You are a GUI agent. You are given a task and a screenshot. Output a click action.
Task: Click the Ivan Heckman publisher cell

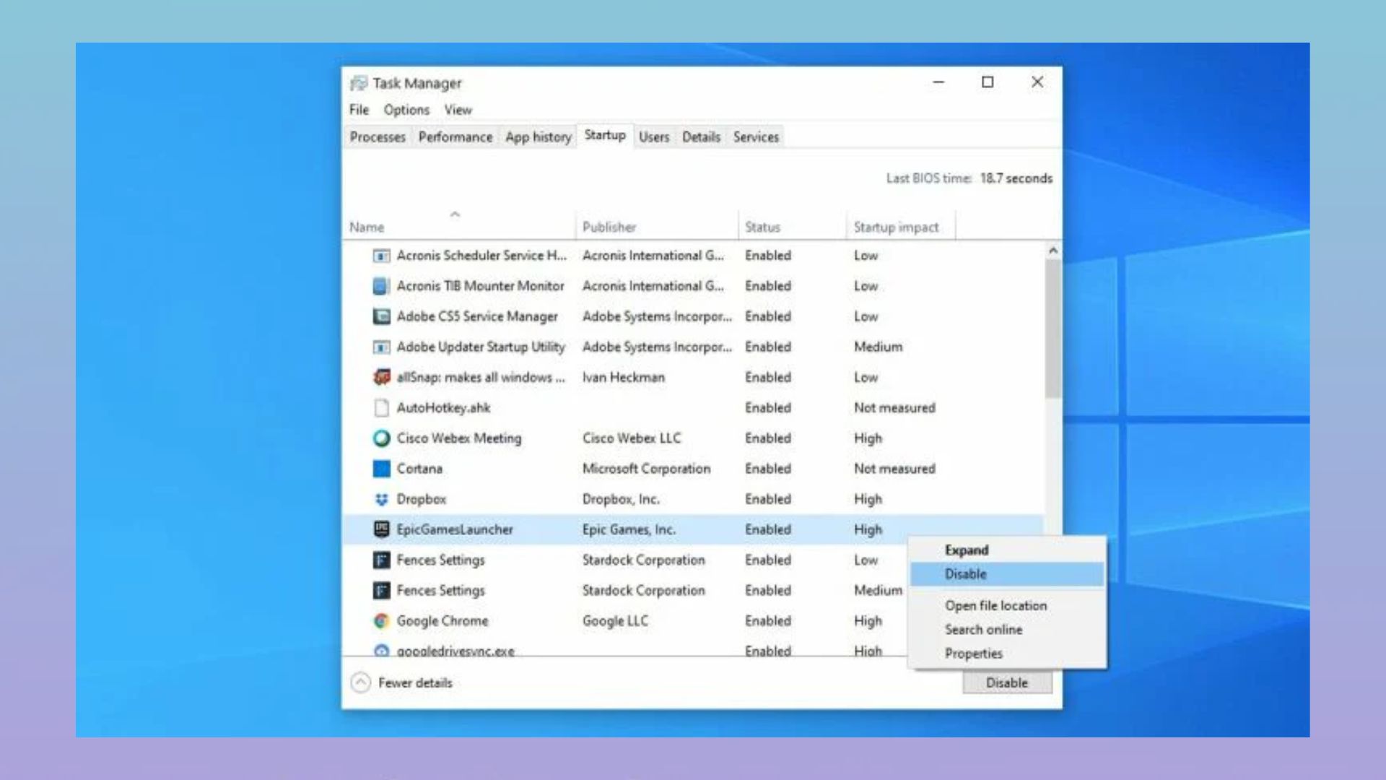[x=624, y=378]
